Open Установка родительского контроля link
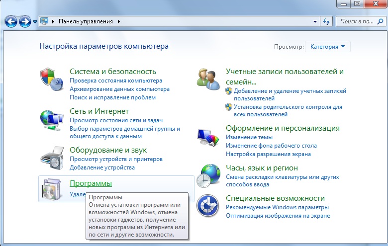Viewport: 388px width, 246px height. 288,110
